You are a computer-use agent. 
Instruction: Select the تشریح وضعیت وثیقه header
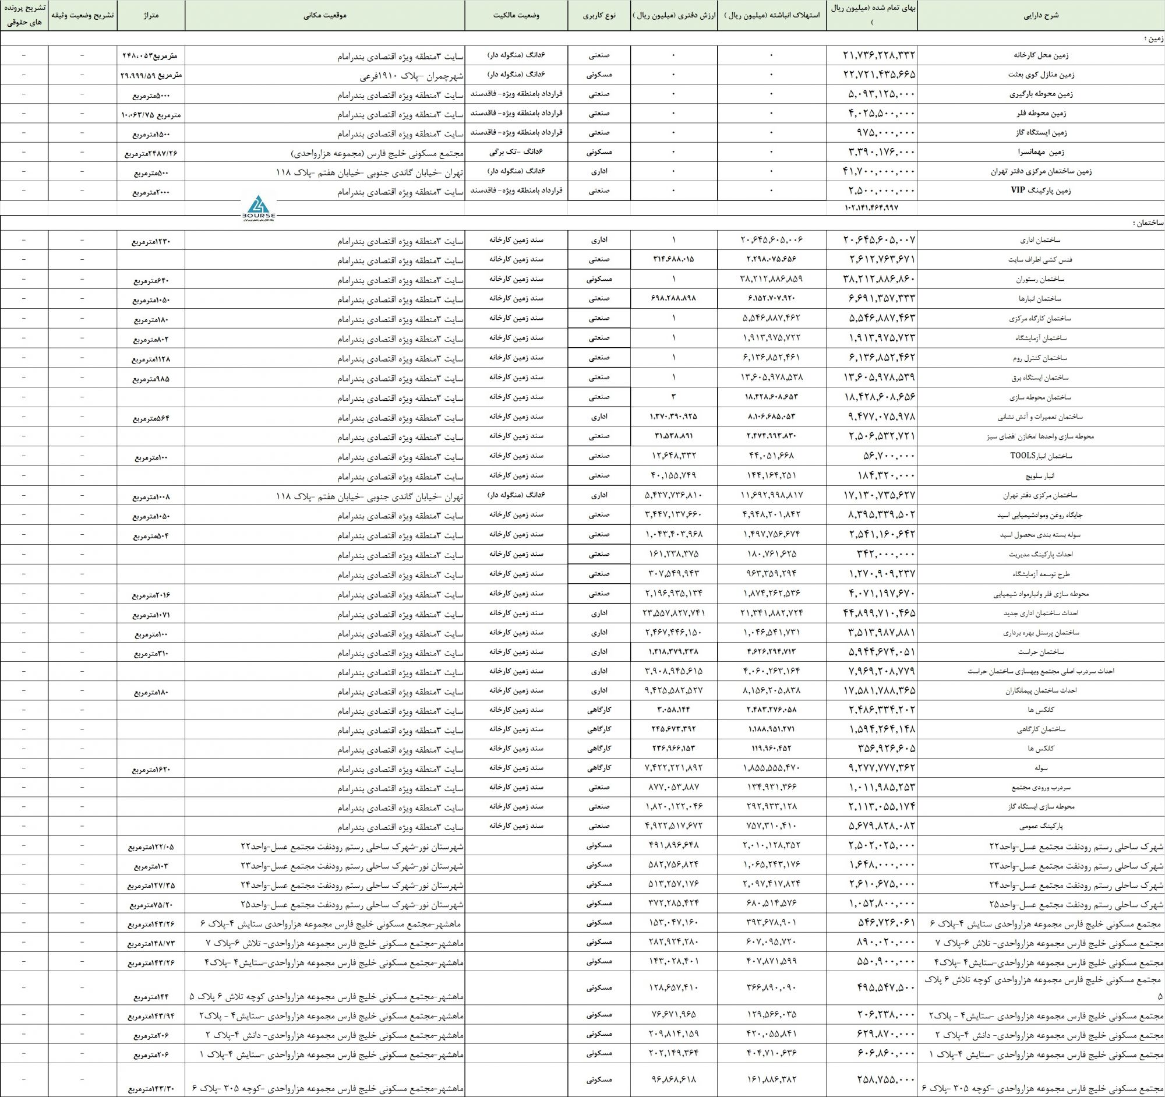point(82,16)
